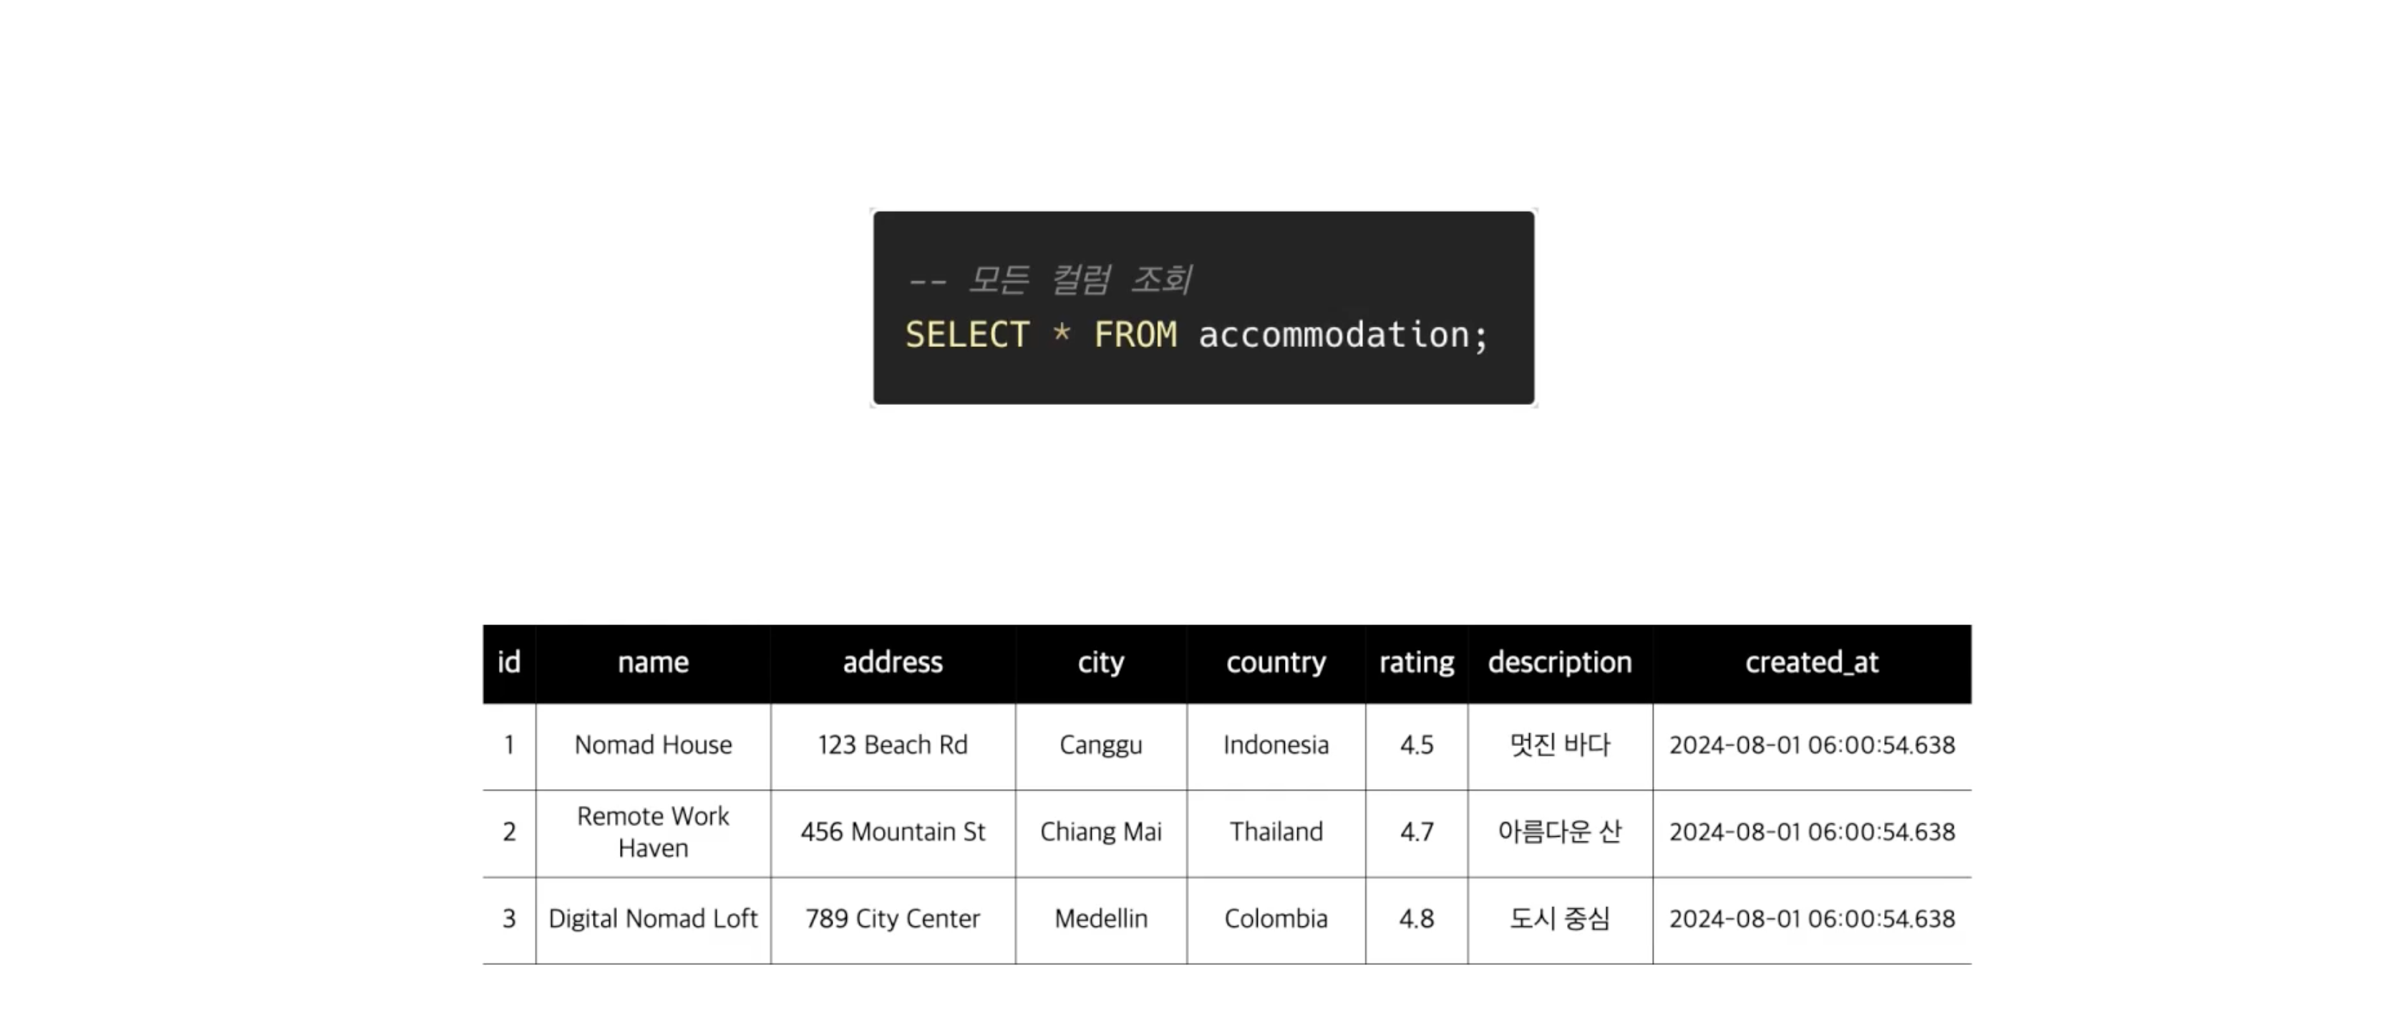
Task: Click the Colombia country cell
Action: [1276, 918]
